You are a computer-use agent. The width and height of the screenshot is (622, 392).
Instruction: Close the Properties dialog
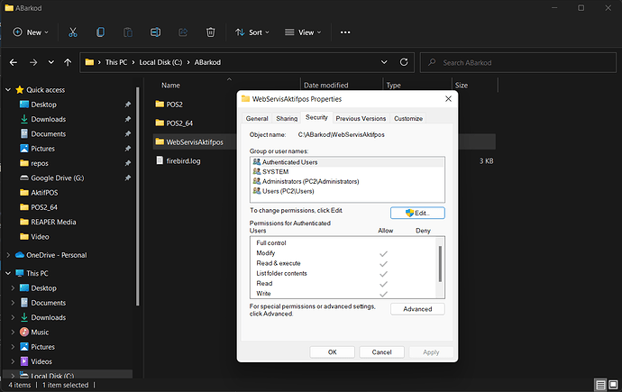click(448, 99)
